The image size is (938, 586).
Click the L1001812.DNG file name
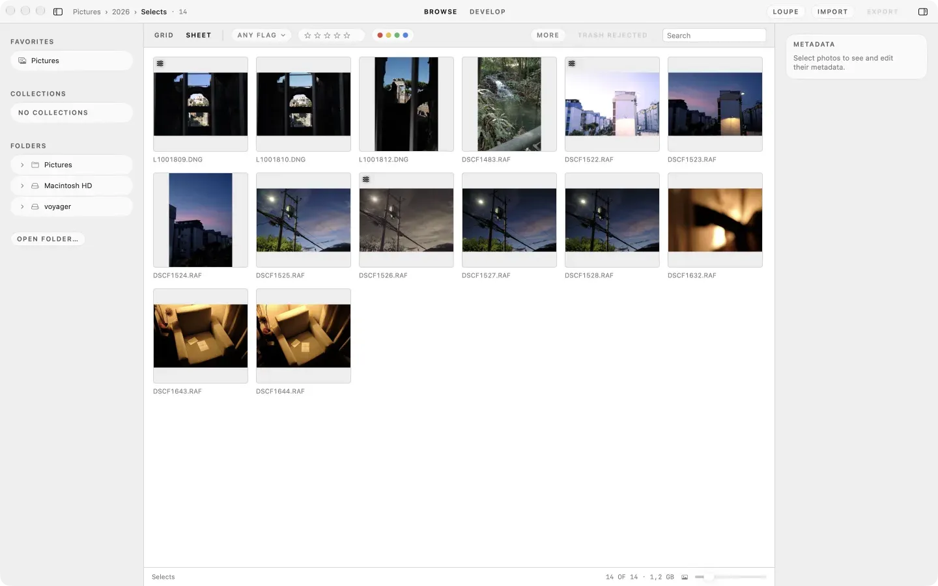[384, 160]
